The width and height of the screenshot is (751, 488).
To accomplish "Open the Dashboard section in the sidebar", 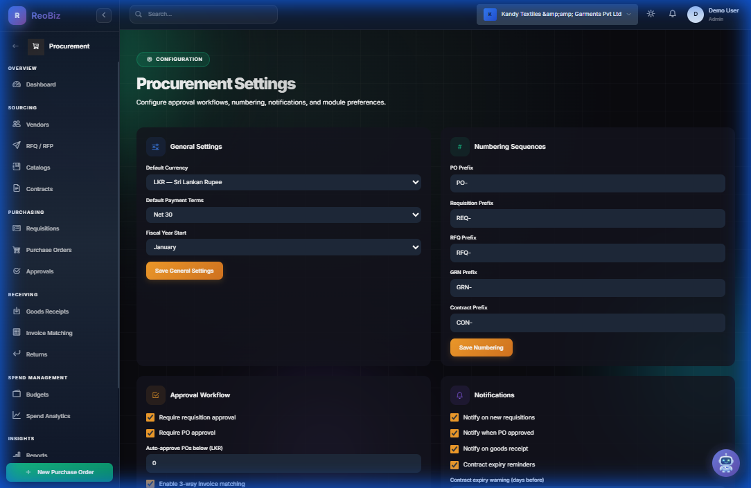I will [x=40, y=84].
